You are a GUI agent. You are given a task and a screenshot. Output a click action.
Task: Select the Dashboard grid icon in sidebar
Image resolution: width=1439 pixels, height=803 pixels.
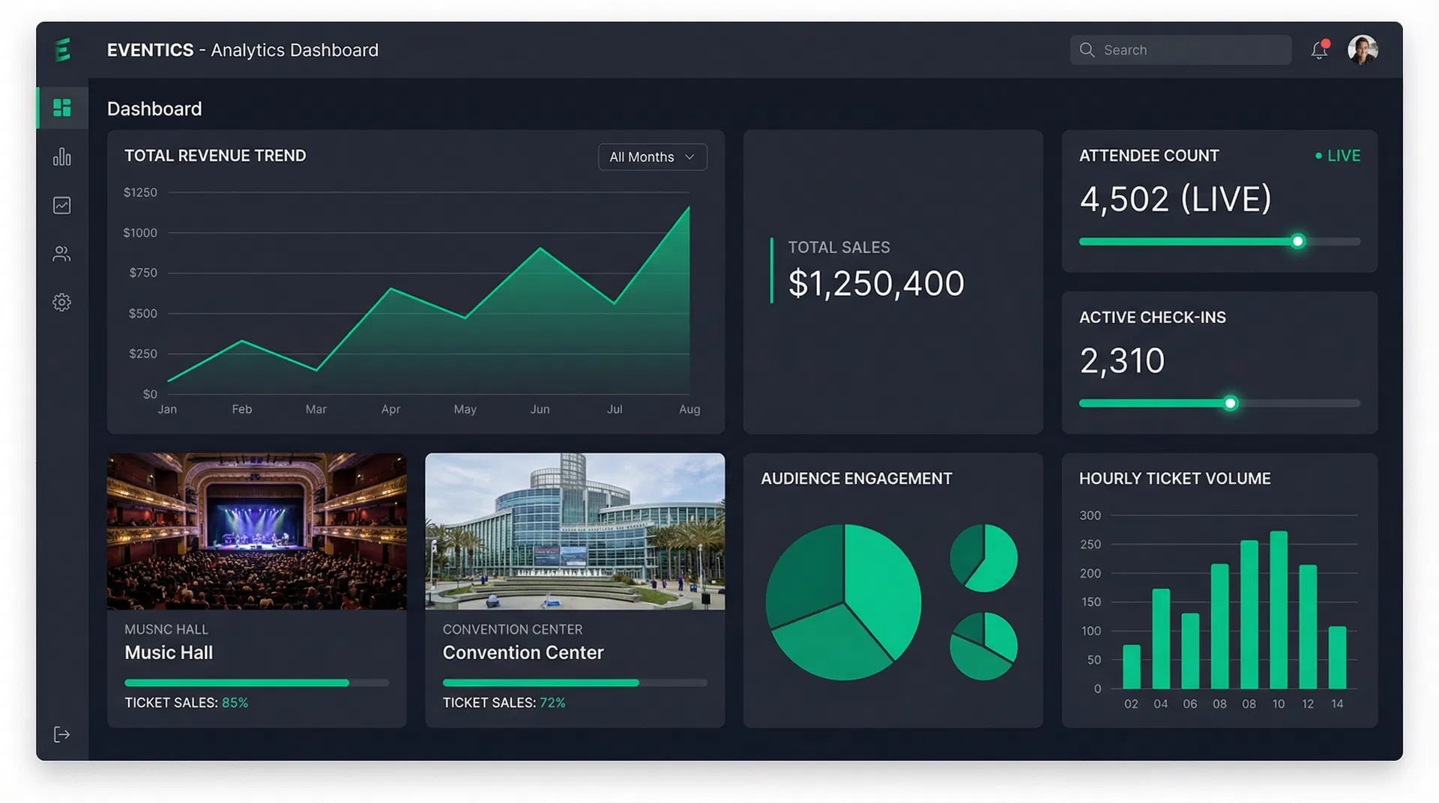point(61,108)
